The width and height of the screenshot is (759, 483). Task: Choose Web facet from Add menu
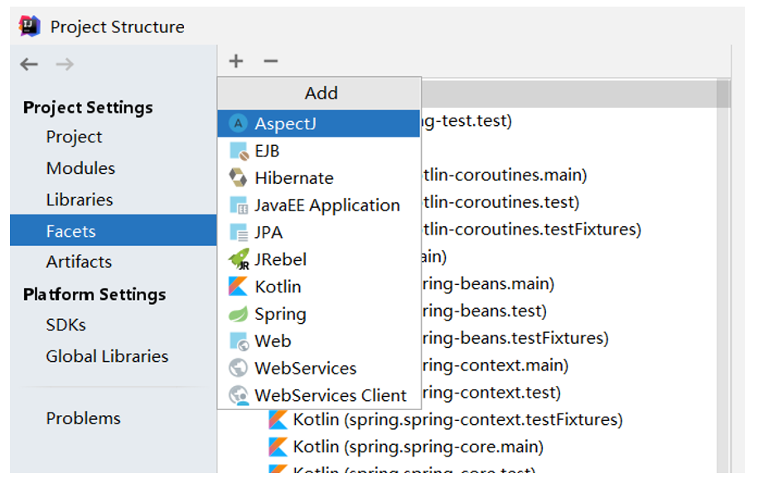point(273,341)
